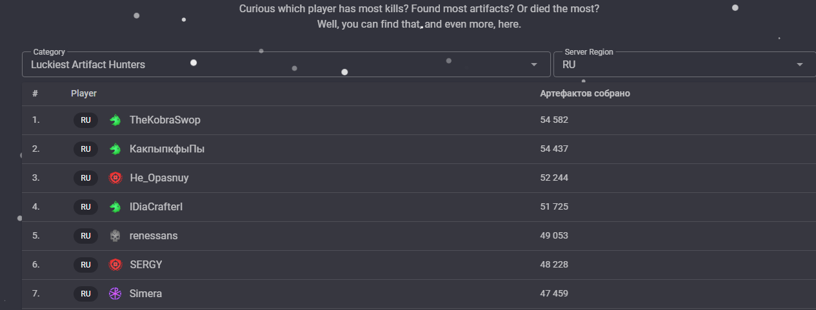Click the # rank column header
The height and width of the screenshot is (310, 816).
point(35,94)
